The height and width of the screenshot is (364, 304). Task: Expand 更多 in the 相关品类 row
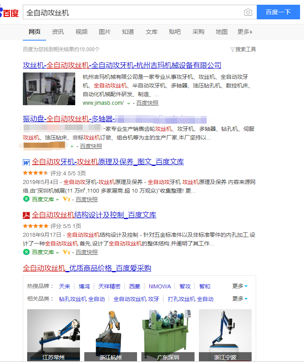pyautogui.click(x=240, y=299)
